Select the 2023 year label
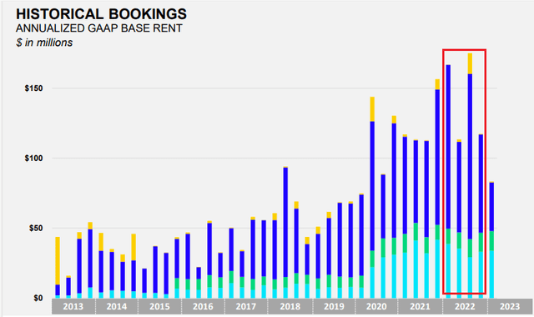The image size is (534, 317). pos(510,306)
